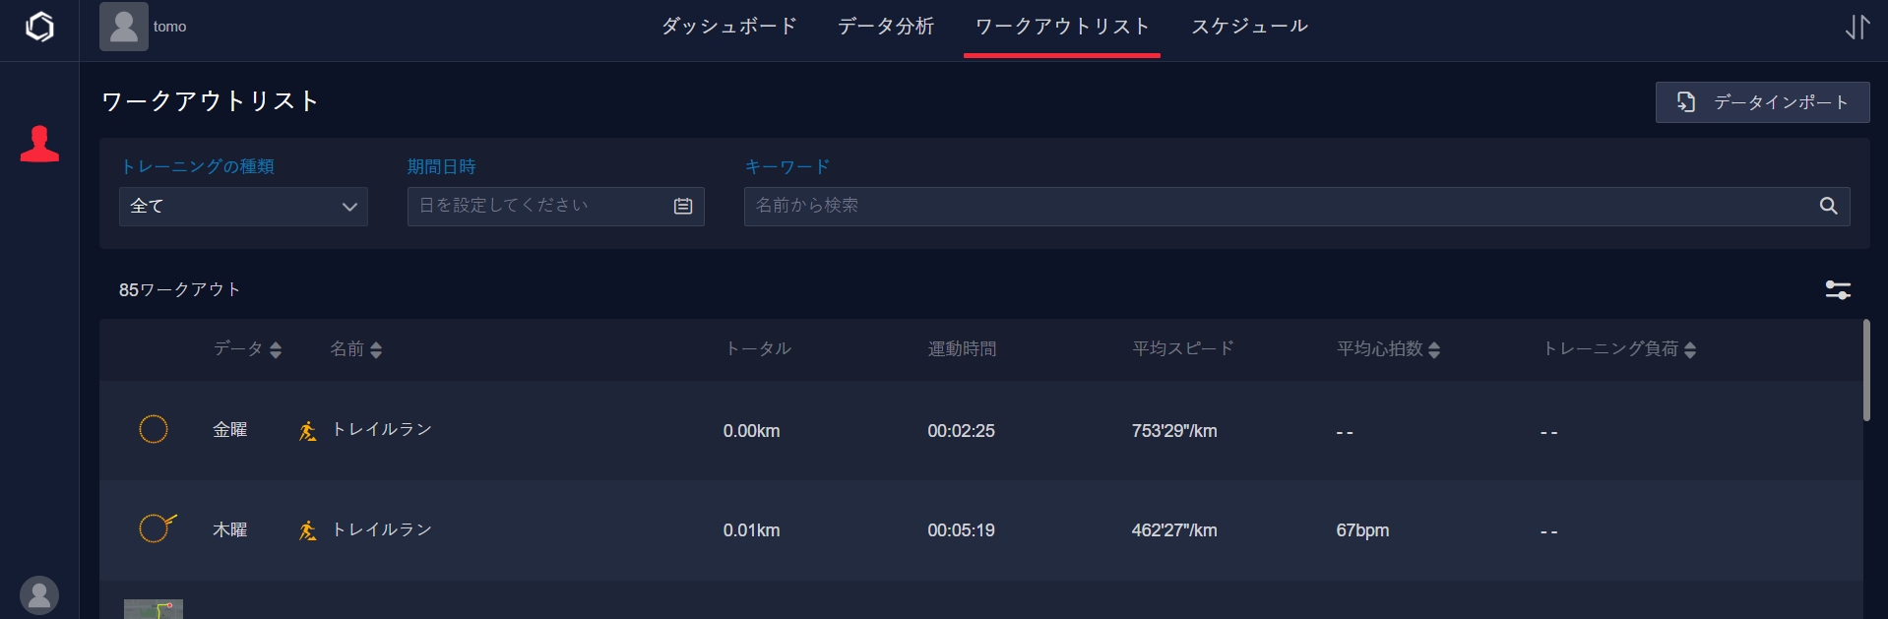This screenshot has height=619, width=1888.
Task: Open the 木曜 トレイルラン workout name
Action: click(x=382, y=529)
